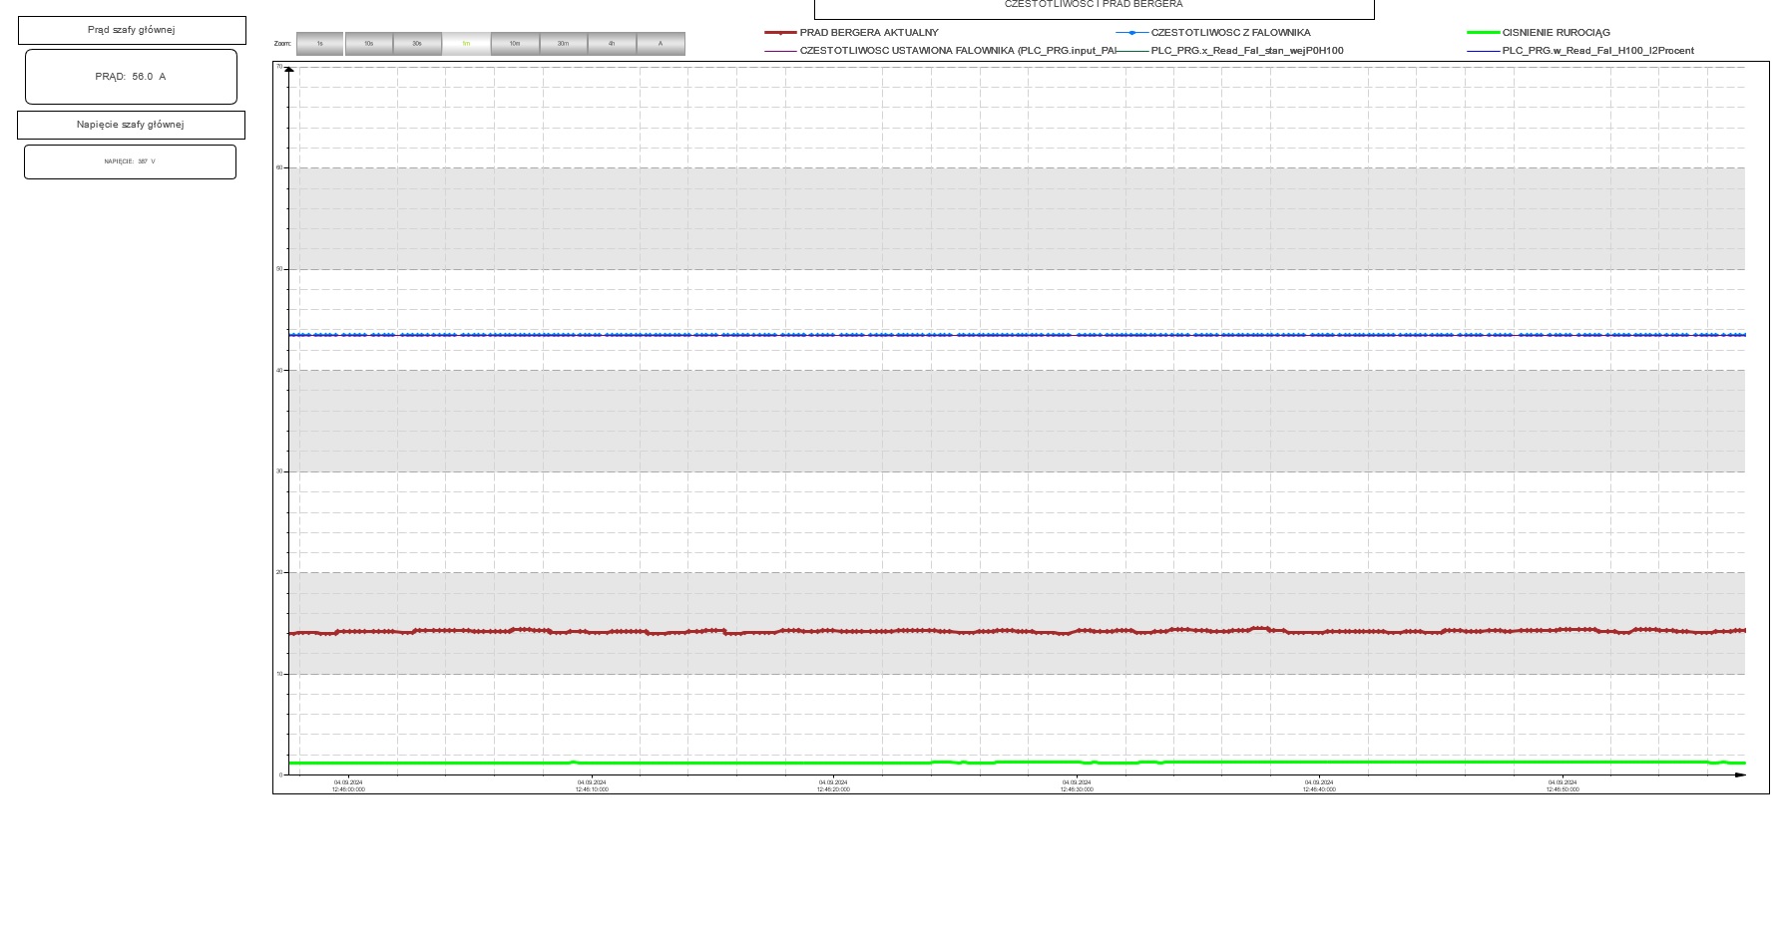Image resolution: width=1787 pixels, height=925 pixels.
Task: Toggle CZESTOTLIWOSC USTAWIONA FALOWNIKA legend entry
Action: tap(958, 51)
